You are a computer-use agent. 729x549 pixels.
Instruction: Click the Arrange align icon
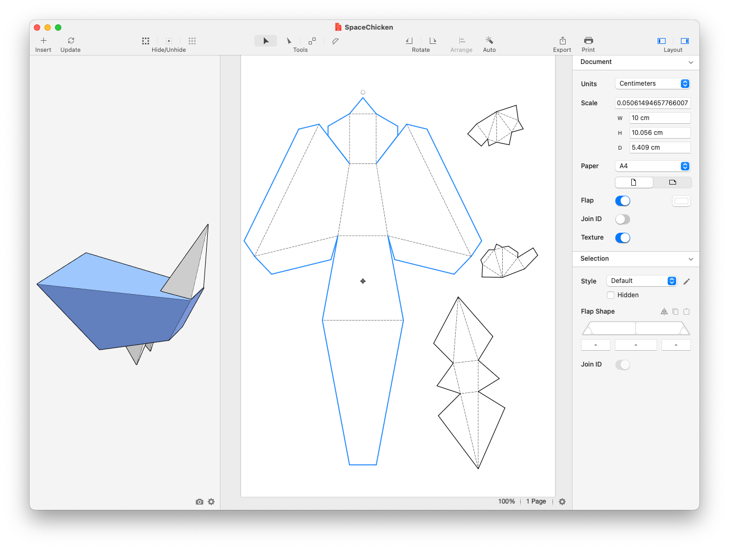(x=462, y=41)
